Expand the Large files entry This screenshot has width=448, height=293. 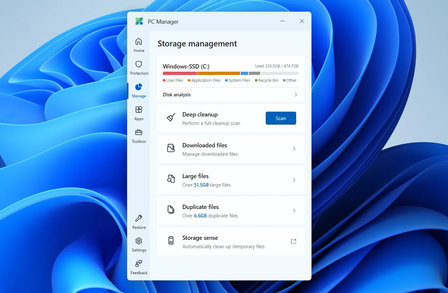pyautogui.click(x=294, y=180)
